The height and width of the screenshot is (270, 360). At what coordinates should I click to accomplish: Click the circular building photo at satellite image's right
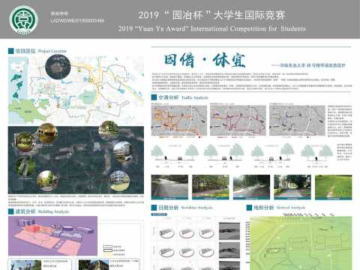point(123,151)
